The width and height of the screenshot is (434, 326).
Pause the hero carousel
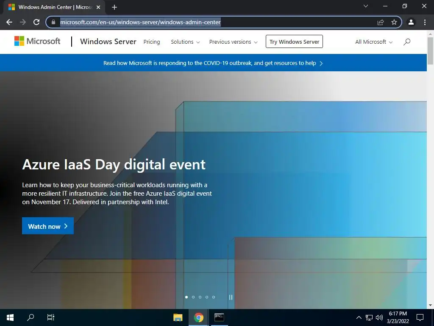[231, 297]
